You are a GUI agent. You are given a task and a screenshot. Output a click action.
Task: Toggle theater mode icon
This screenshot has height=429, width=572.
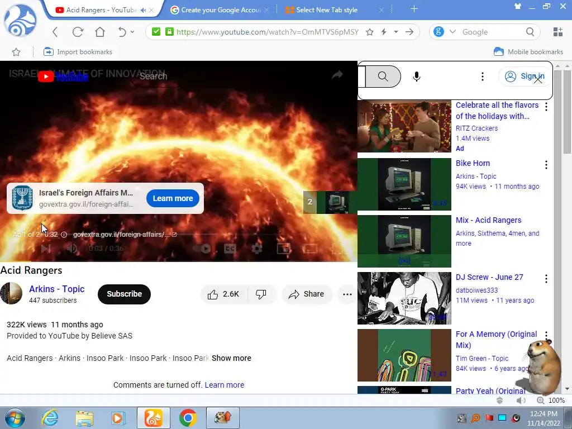tap(309, 249)
